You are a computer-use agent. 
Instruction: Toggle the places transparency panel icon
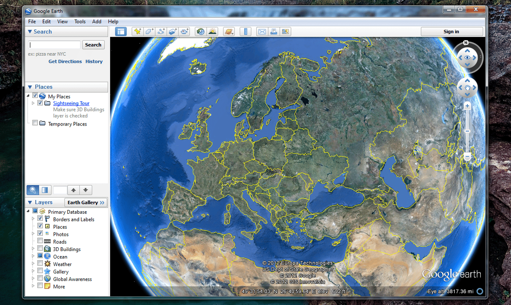[45, 190]
